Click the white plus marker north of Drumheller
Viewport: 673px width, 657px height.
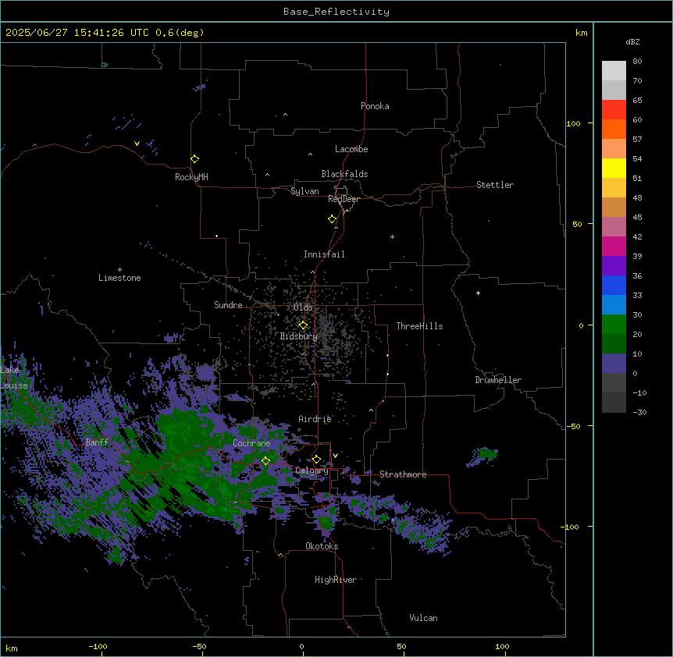point(478,293)
